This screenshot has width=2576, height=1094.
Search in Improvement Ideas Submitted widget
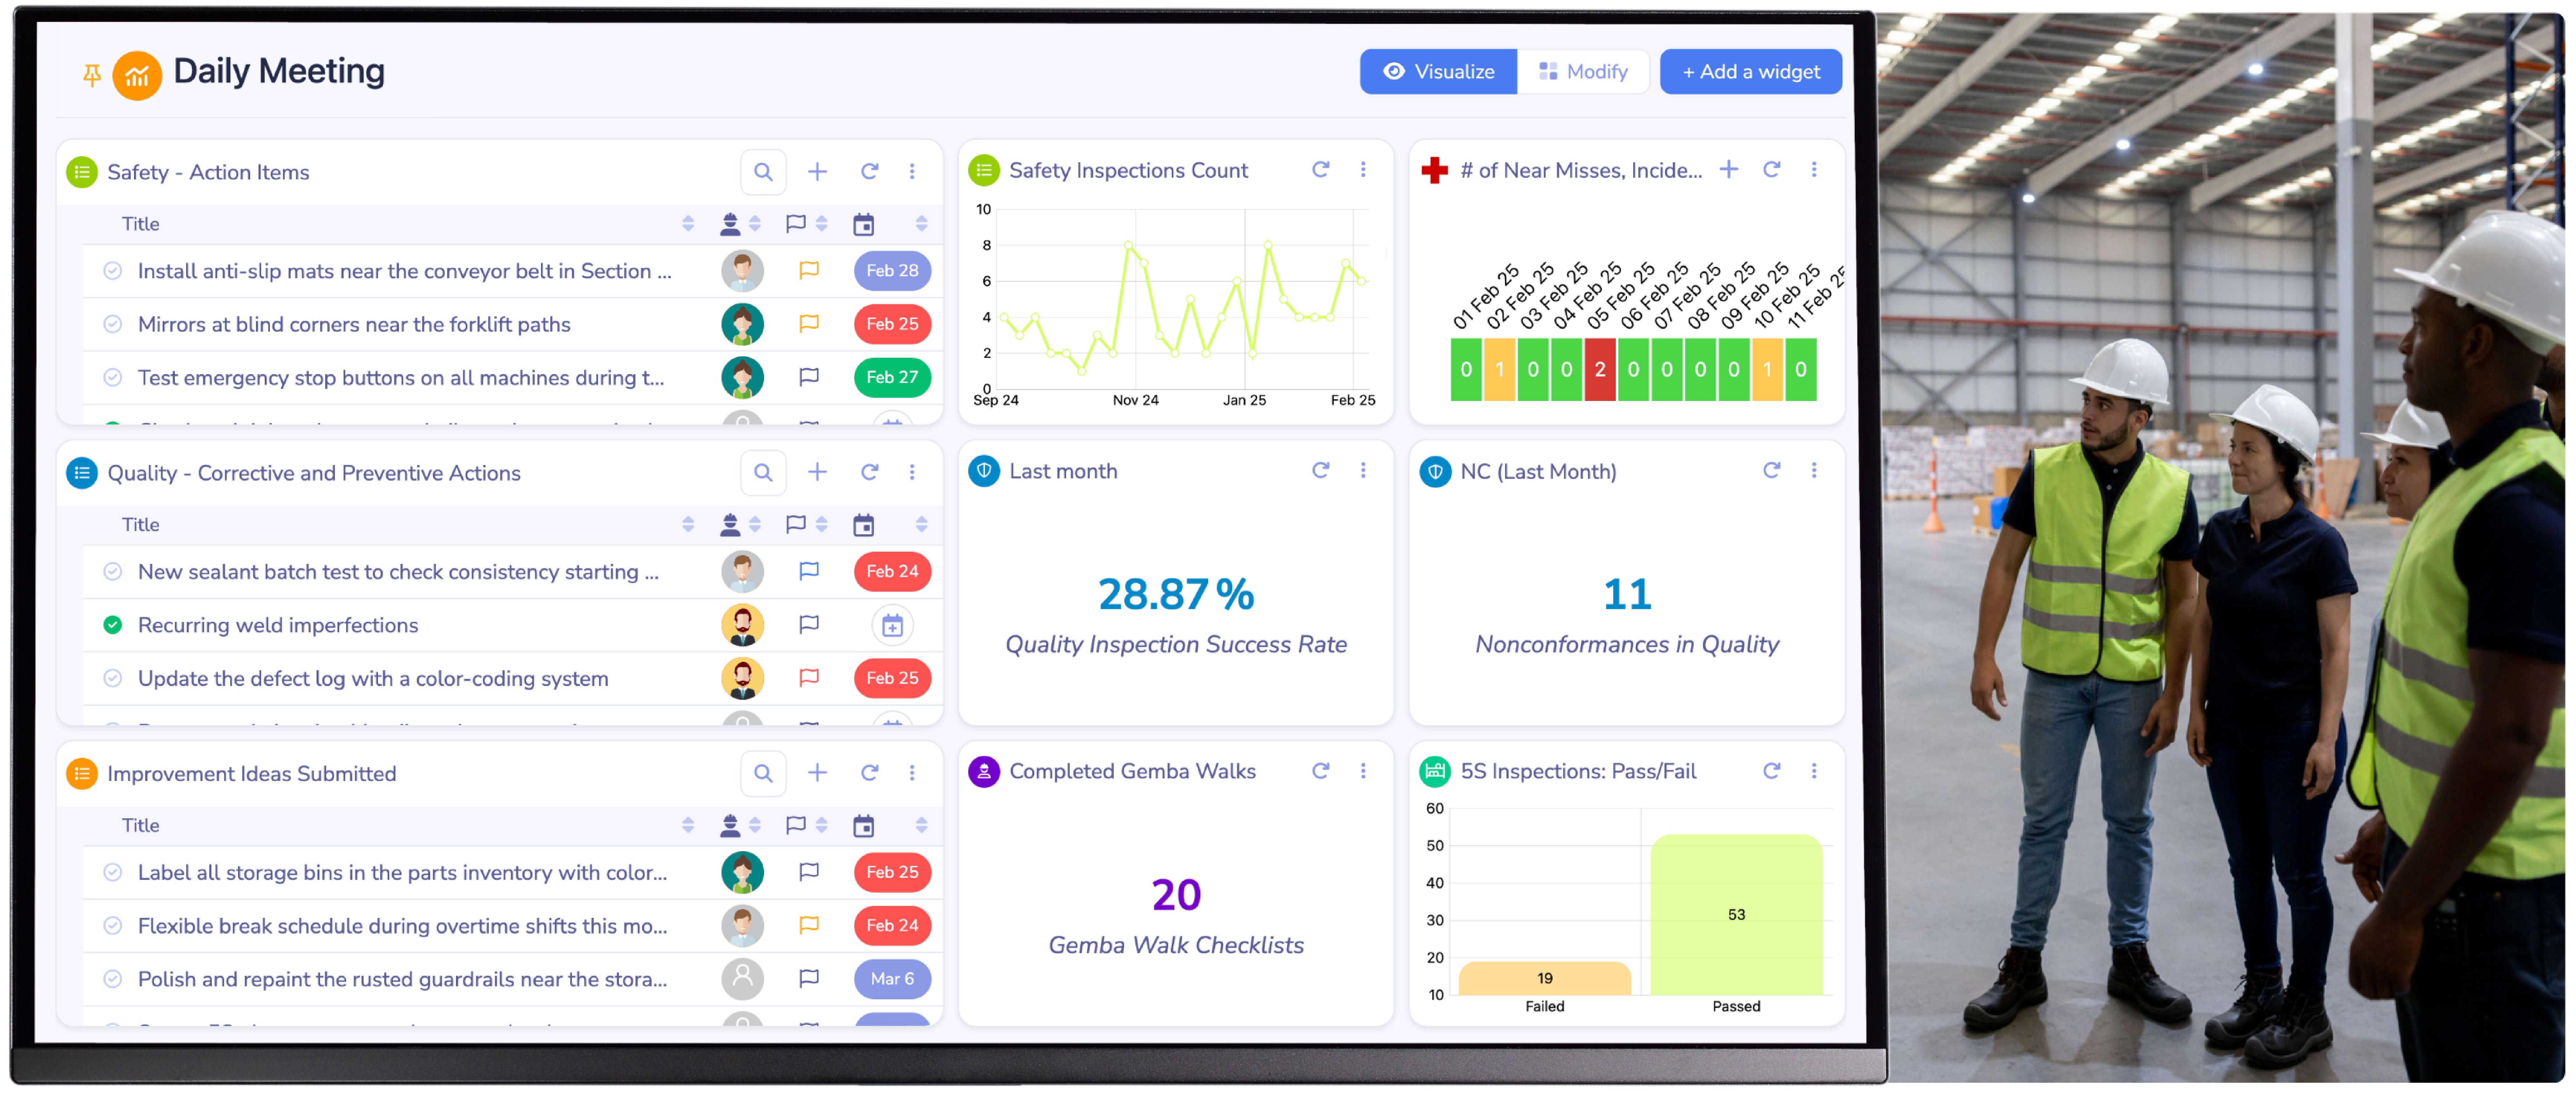763,774
